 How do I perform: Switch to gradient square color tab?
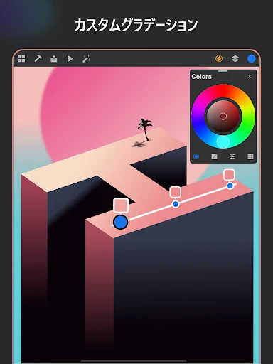click(x=214, y=156)
